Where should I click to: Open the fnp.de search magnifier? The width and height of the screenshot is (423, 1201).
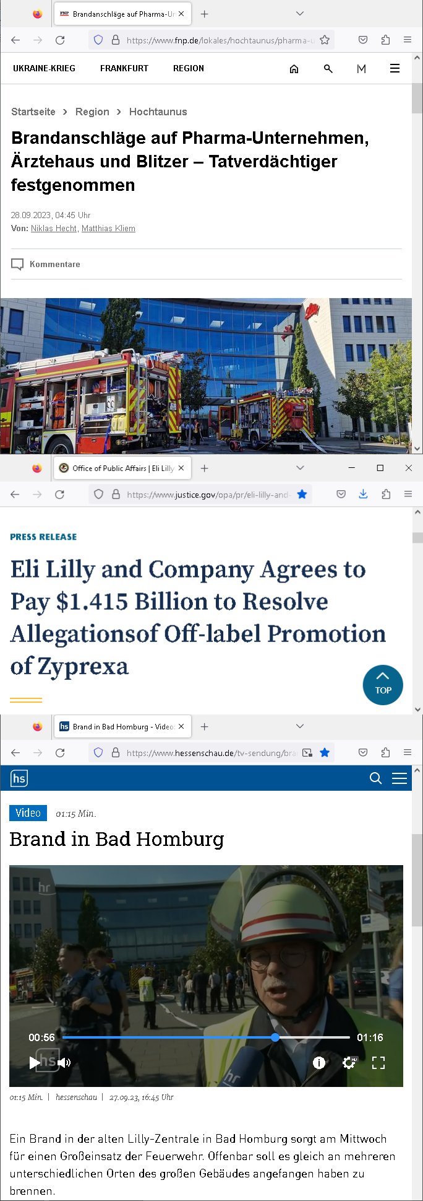tap(328, 69)
